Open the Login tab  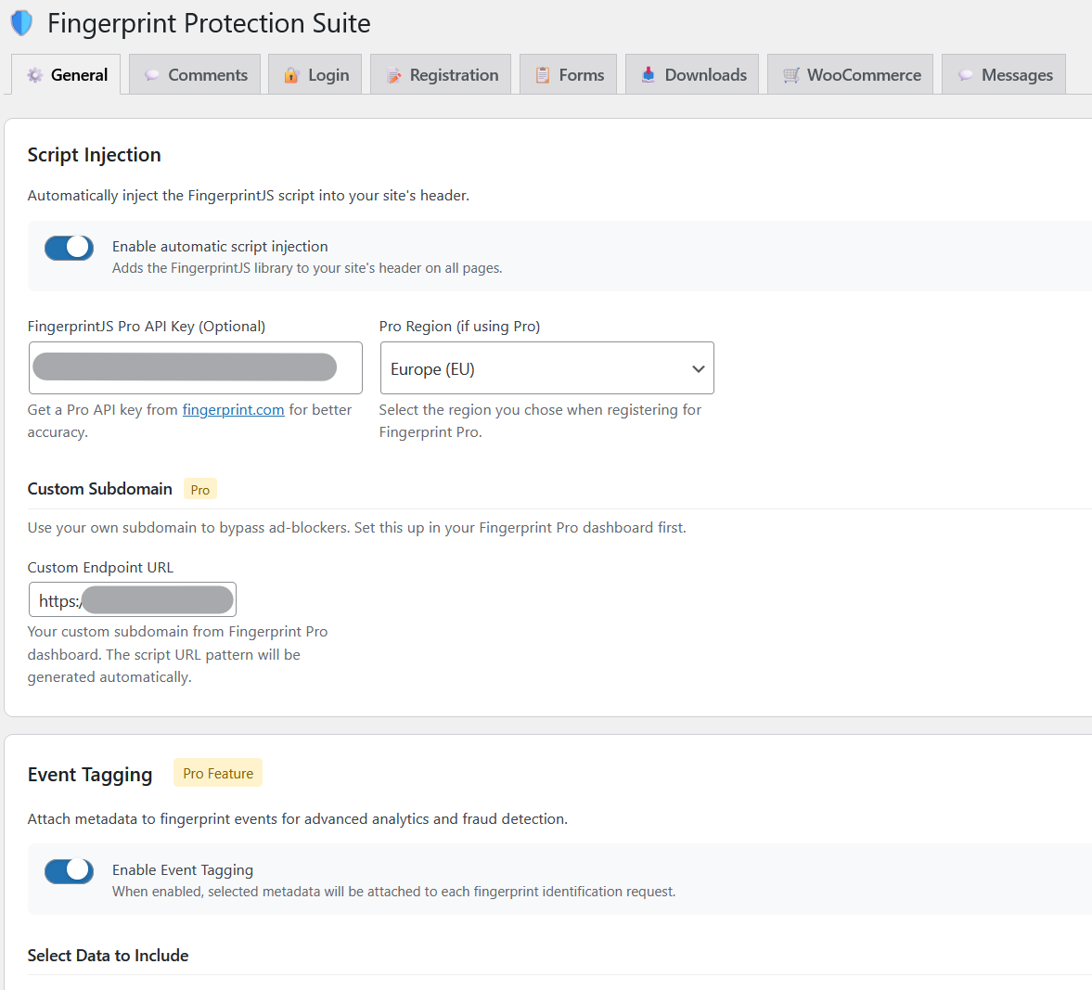[315, 74]
